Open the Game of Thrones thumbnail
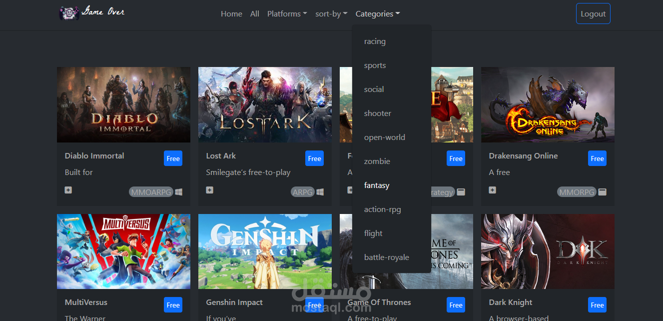 [452, 251]
